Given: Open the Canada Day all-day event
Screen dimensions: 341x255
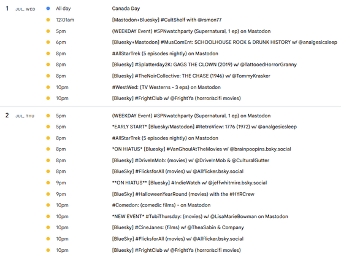Looking at the screenshot, I should (x=126, y=9).
